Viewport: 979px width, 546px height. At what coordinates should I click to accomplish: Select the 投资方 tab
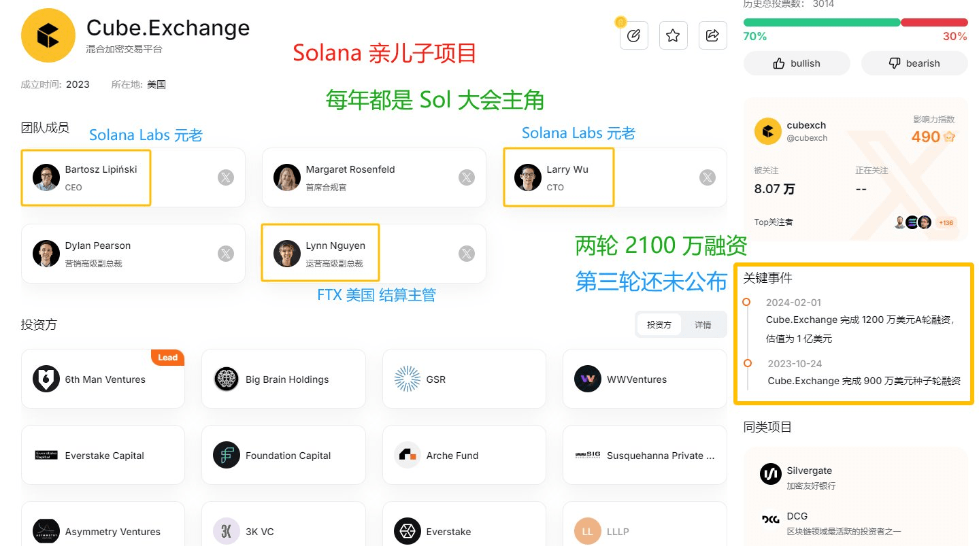(659, 325)
